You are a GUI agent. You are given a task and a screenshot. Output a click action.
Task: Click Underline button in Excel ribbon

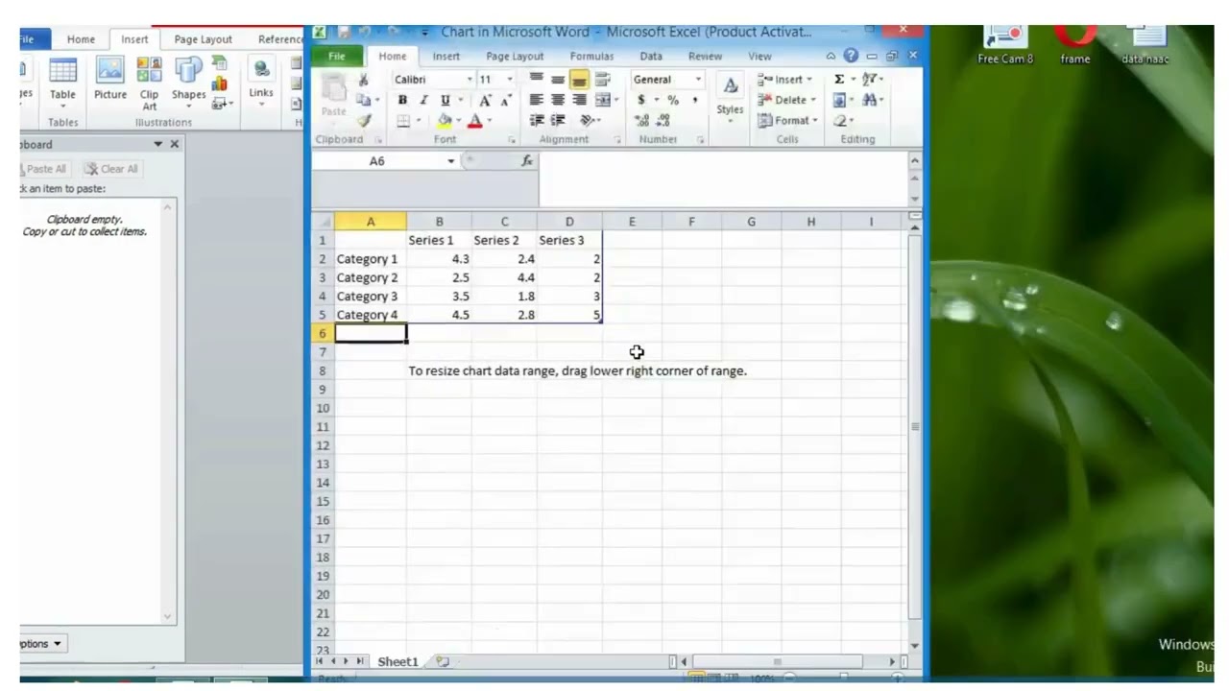pyautogui.click(x=445, y=100)
